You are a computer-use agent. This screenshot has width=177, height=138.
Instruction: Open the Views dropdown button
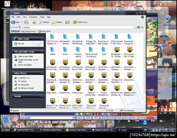68,22
